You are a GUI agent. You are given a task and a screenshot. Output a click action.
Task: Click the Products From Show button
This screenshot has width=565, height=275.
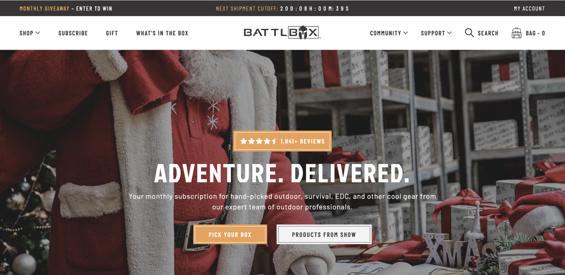pyautogui.click(x=324, y=235)
